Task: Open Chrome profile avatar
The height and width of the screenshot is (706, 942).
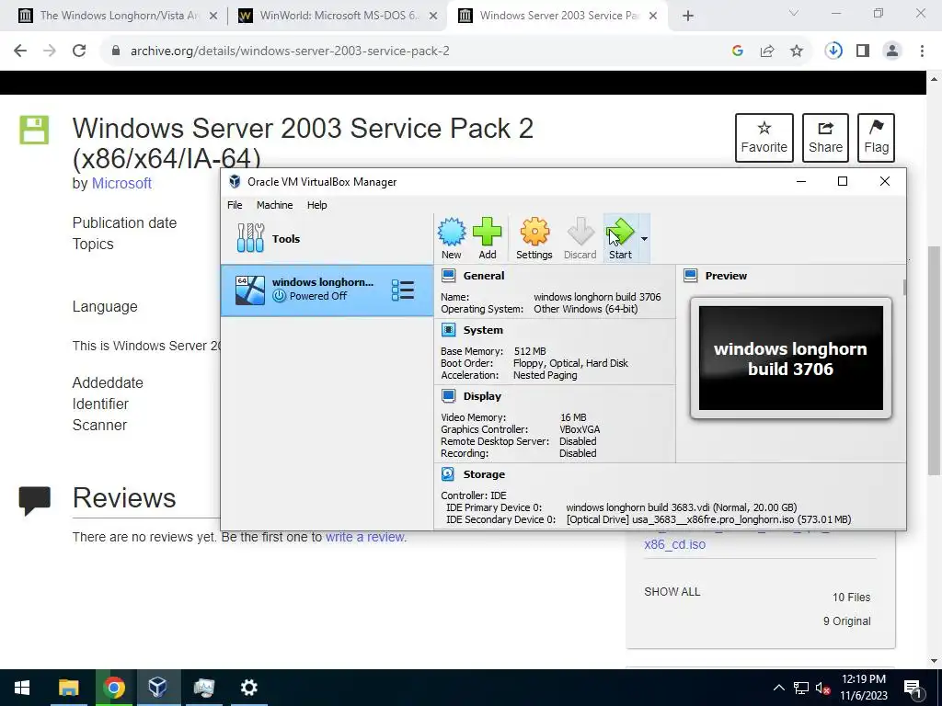Action: coord(892,51)
